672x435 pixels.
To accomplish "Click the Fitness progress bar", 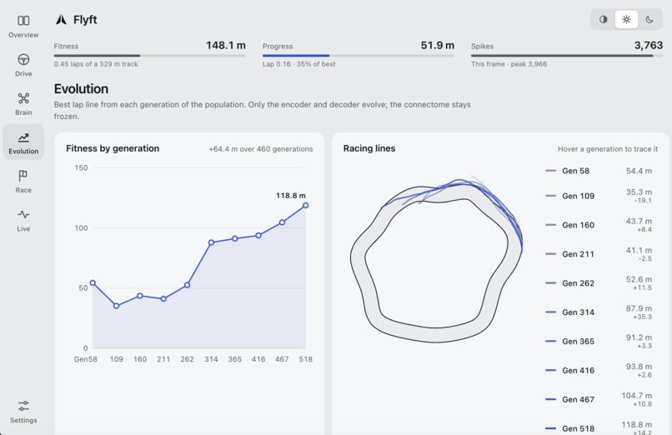I will 149,55.
